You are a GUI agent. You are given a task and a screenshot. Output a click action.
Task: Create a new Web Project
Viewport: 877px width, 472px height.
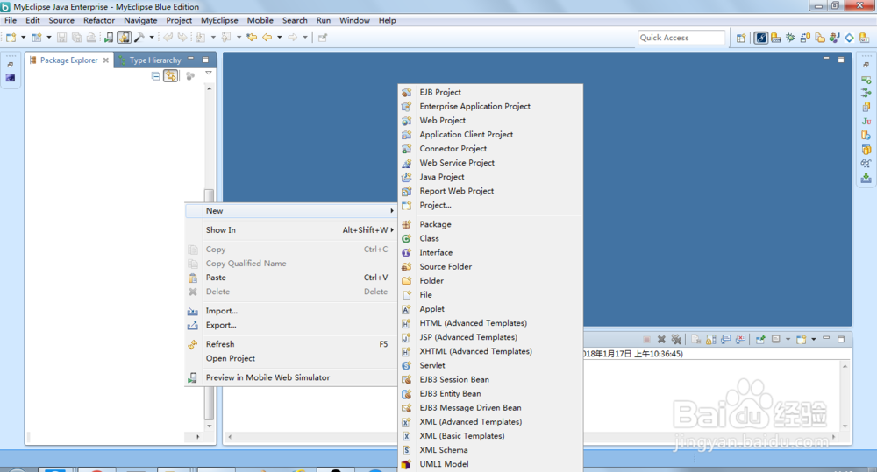490,120
